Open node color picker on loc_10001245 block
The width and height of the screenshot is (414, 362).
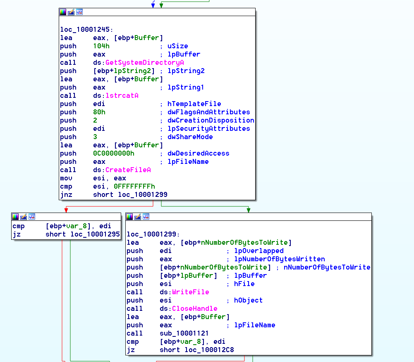point(63,12)
